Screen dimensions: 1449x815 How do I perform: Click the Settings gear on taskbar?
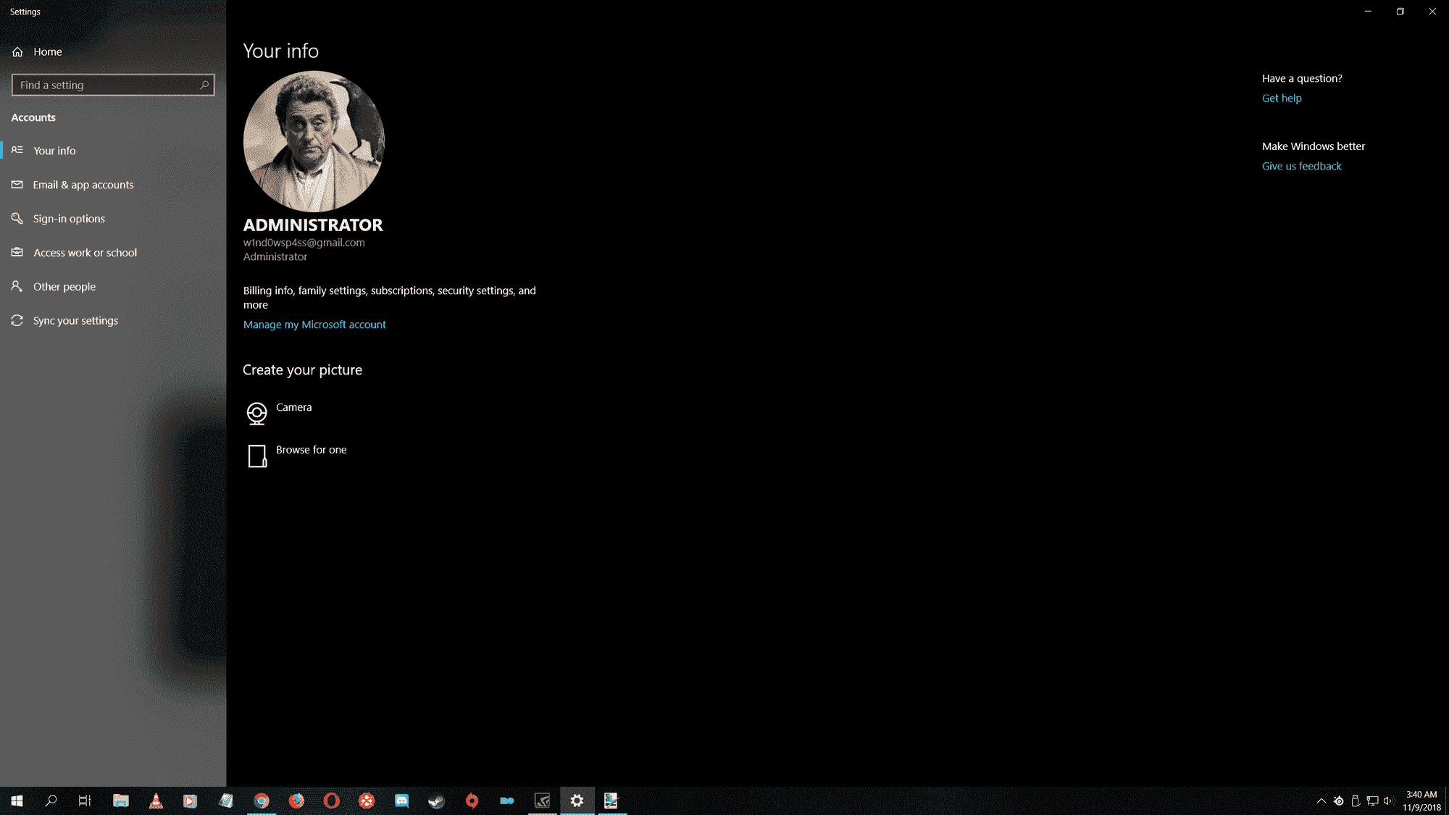[577, 801]
